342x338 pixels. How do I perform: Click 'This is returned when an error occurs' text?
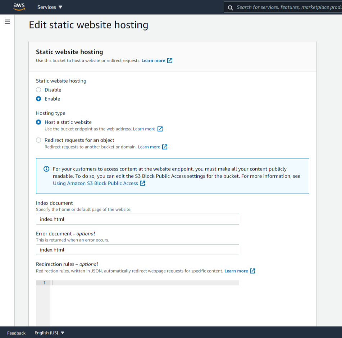[72, 240]
